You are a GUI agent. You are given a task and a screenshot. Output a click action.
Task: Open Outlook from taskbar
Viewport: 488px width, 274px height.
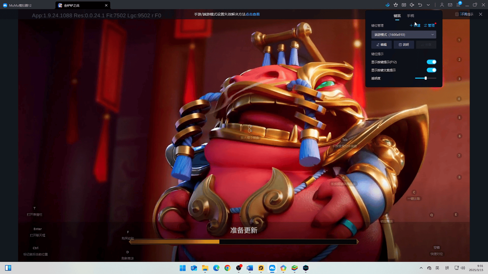point(194,268)
